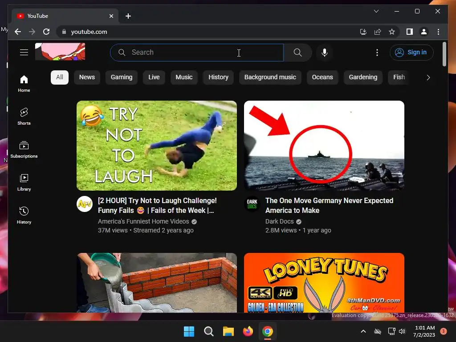Open YouTube settings three-dot menu
The width and height of the screenshot is (456, 342).
[377, 53]
